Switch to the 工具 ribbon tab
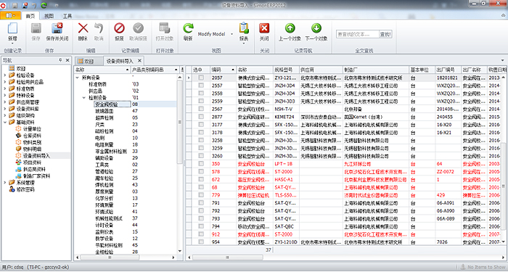This screenshot has height=272, width=508. [67, 16]
